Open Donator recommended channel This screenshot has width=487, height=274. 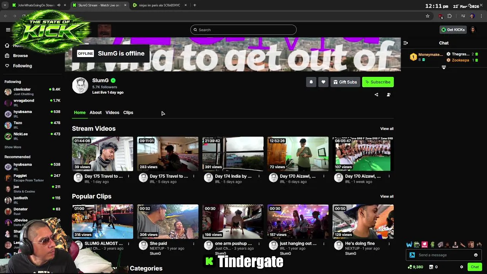click(x=32, y=211)
